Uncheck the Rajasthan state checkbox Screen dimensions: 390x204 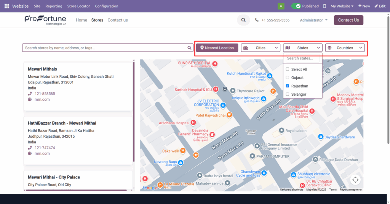(x=287, y=86)
